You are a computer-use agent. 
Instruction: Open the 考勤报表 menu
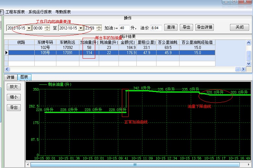coord(63,12)
